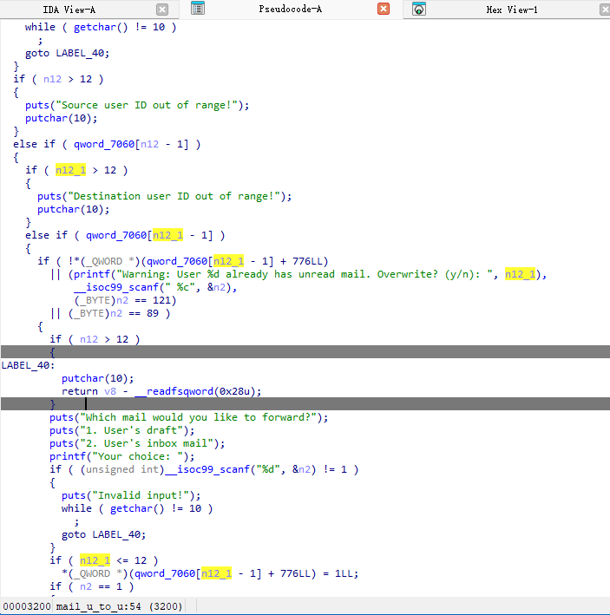This screenshot has width=610, height=615.
Task: Click the 'if ( n2 == 1 )' line
Action: tap(91, 586)
